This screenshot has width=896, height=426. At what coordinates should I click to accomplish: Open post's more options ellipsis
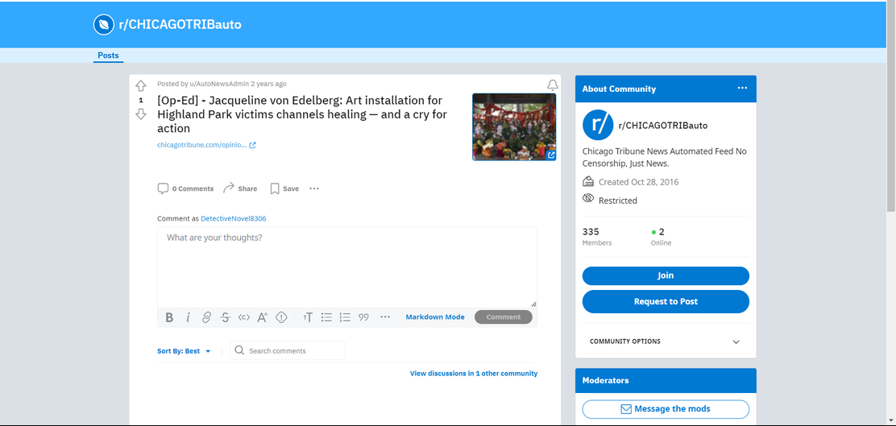click(314, 188)
